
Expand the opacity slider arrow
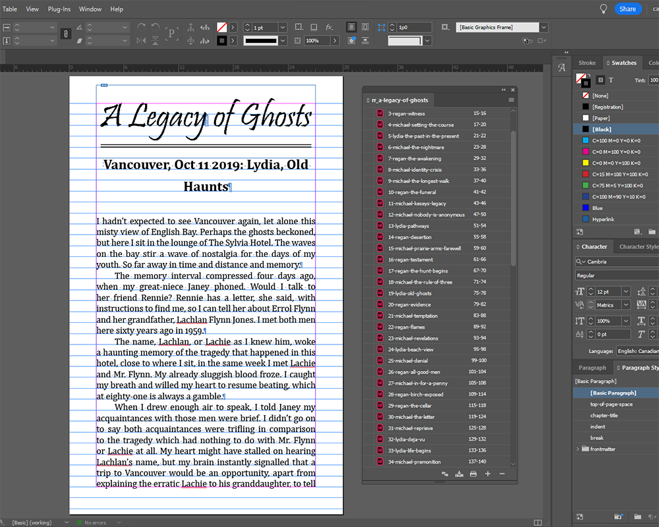335,41
